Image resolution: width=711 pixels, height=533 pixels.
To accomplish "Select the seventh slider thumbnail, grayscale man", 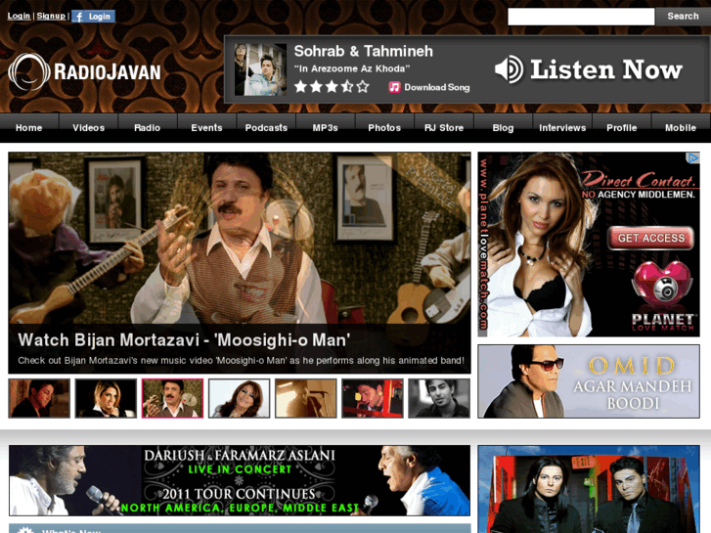I will click(x=439, y=398).
